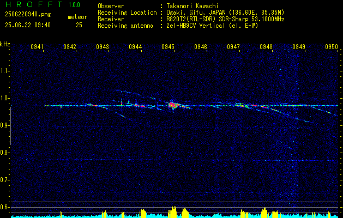343x218 pixels.
Task: Click the 0942 time marker
Action: pos(70,47)
